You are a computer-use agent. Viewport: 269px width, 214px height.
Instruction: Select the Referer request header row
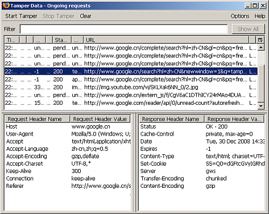coord(68,186)
